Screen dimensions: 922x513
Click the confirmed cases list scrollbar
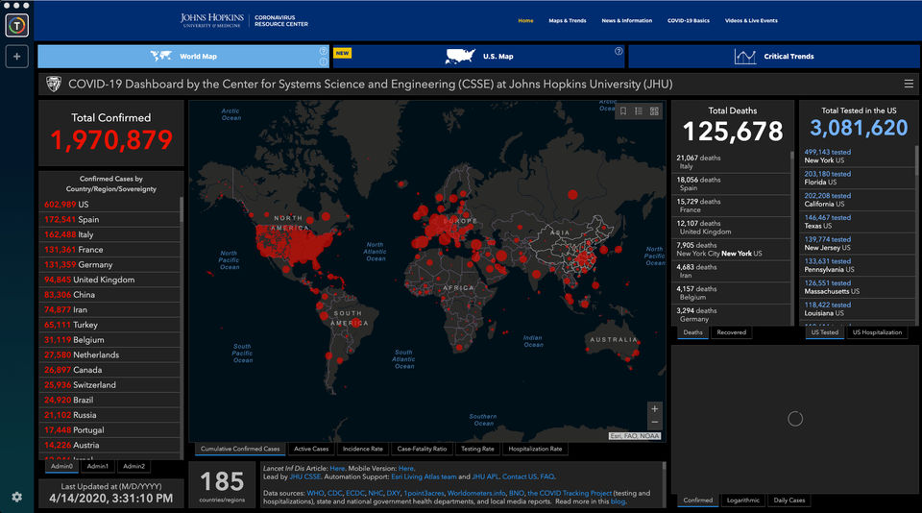pos(182,209)
